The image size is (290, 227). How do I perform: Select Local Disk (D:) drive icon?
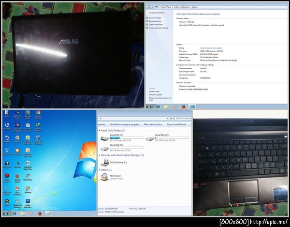[x=150, y=138]
